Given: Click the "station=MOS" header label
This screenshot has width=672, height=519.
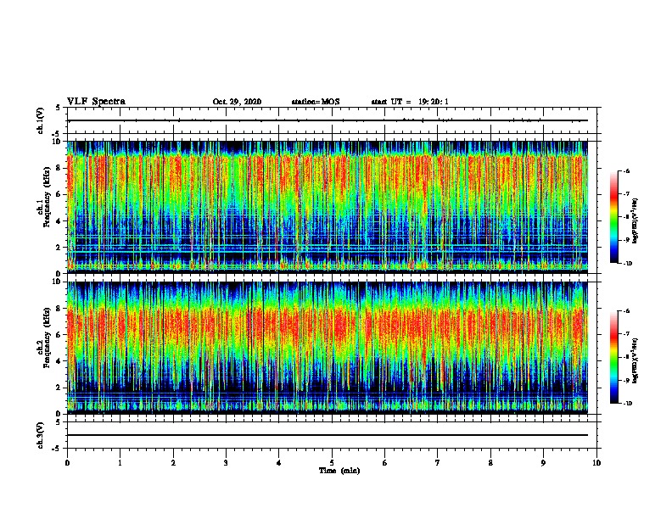Looking at the screenshot, I should click(316, 102).
